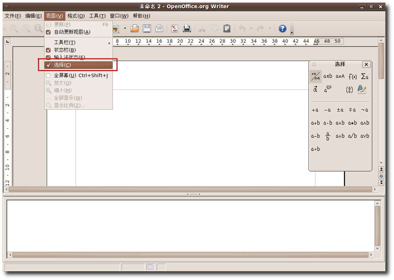Click the Redo arrow icon
This screenshot has width=394, height=280.
[x=261, y=28]
